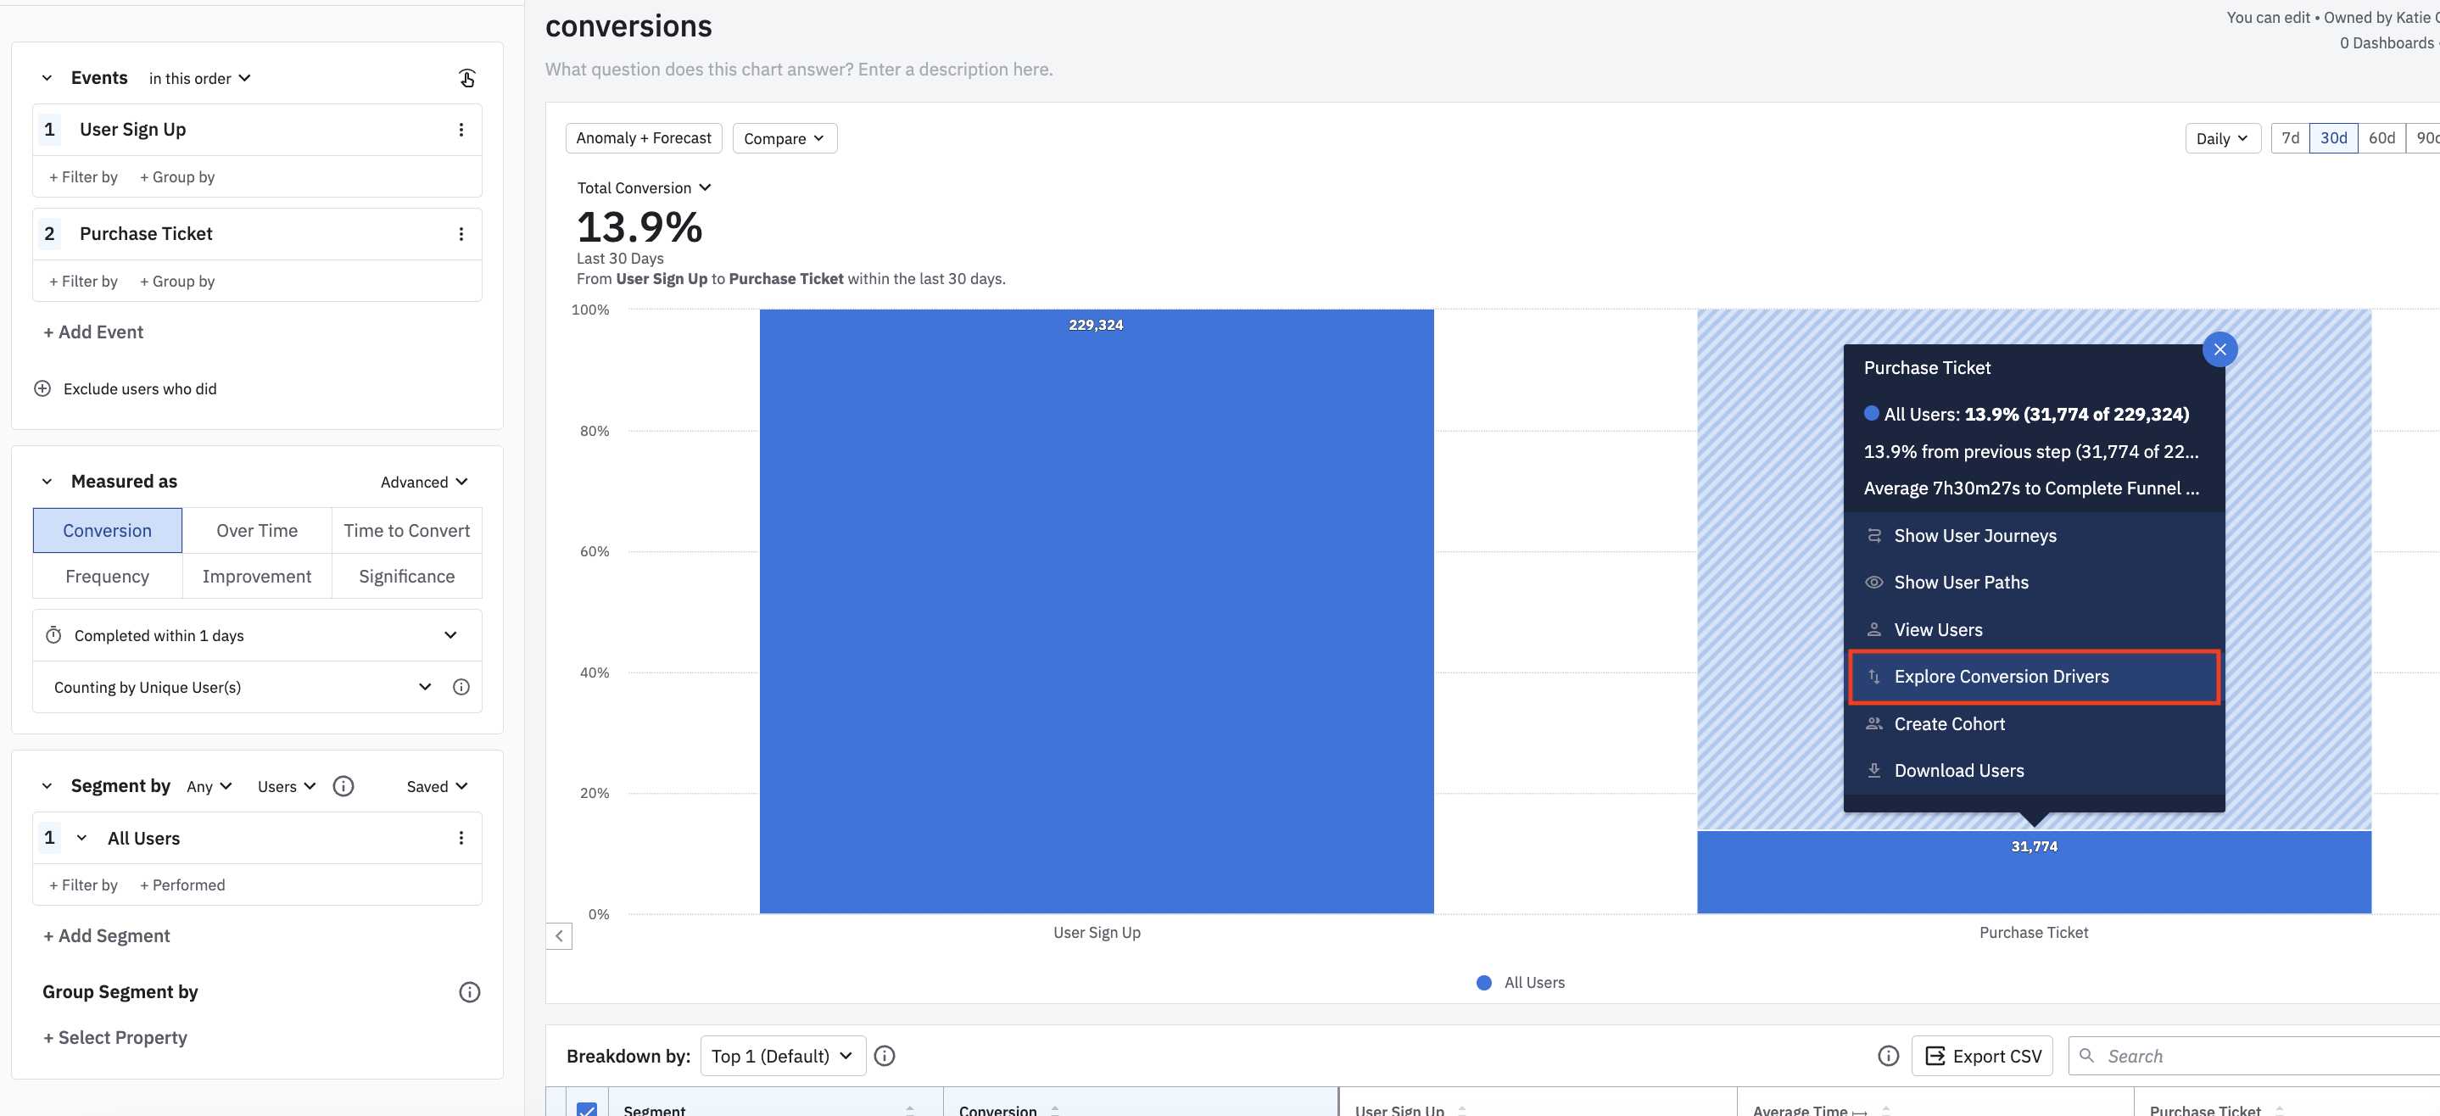Collapse the chart side panel arrow

click(559, 936)
